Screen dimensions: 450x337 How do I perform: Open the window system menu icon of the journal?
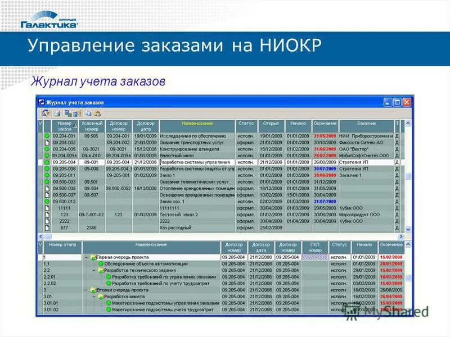[42, 102]
